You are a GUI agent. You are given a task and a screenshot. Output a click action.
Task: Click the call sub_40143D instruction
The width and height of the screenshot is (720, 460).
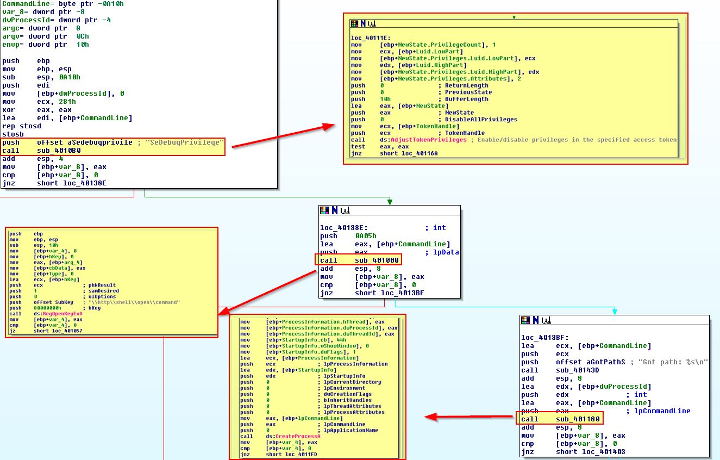[x=560, y=370]
